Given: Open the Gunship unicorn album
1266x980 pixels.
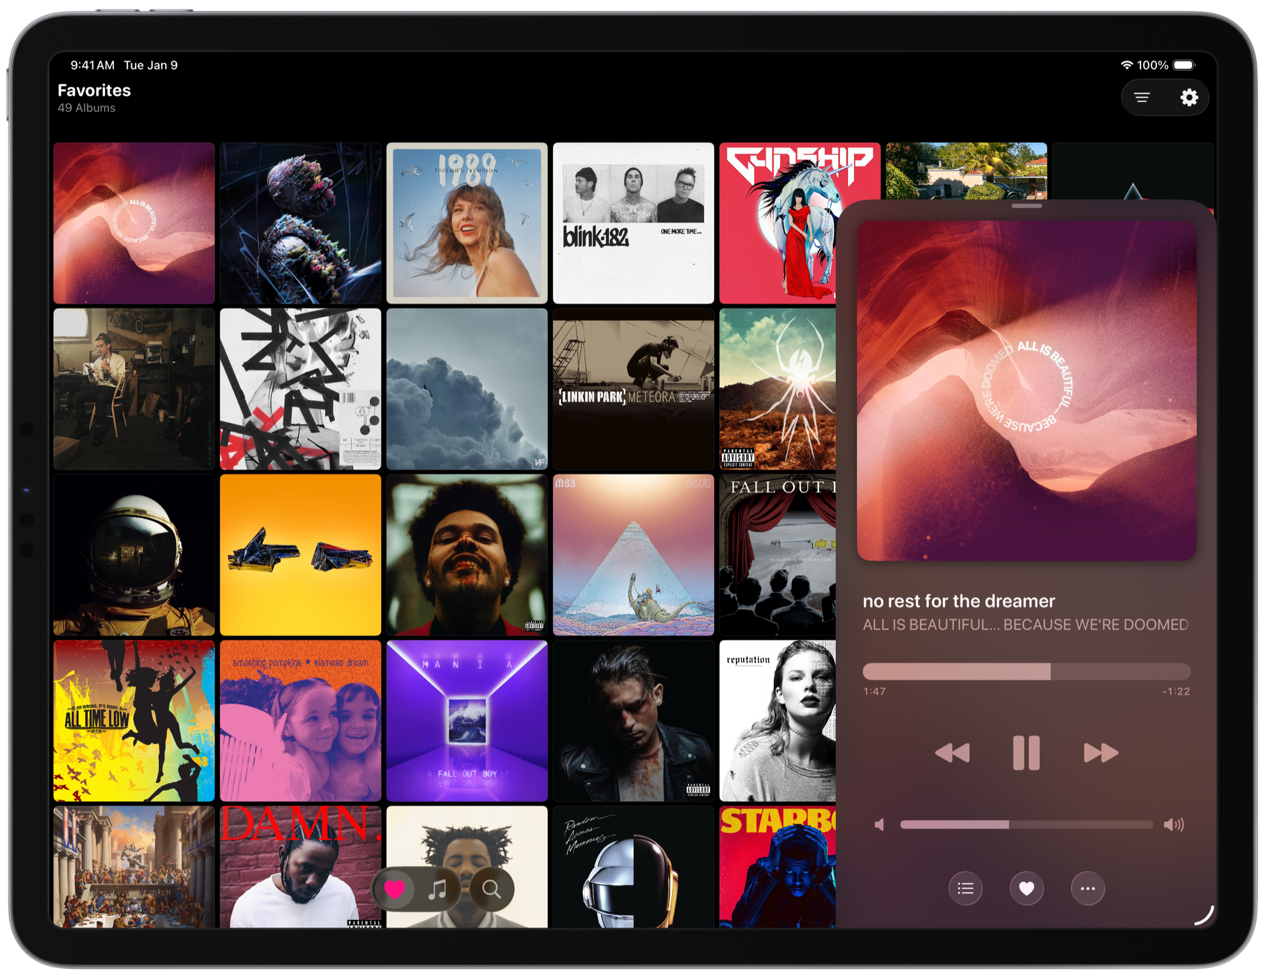Looking at the screenshot, I should pos(777,223).
